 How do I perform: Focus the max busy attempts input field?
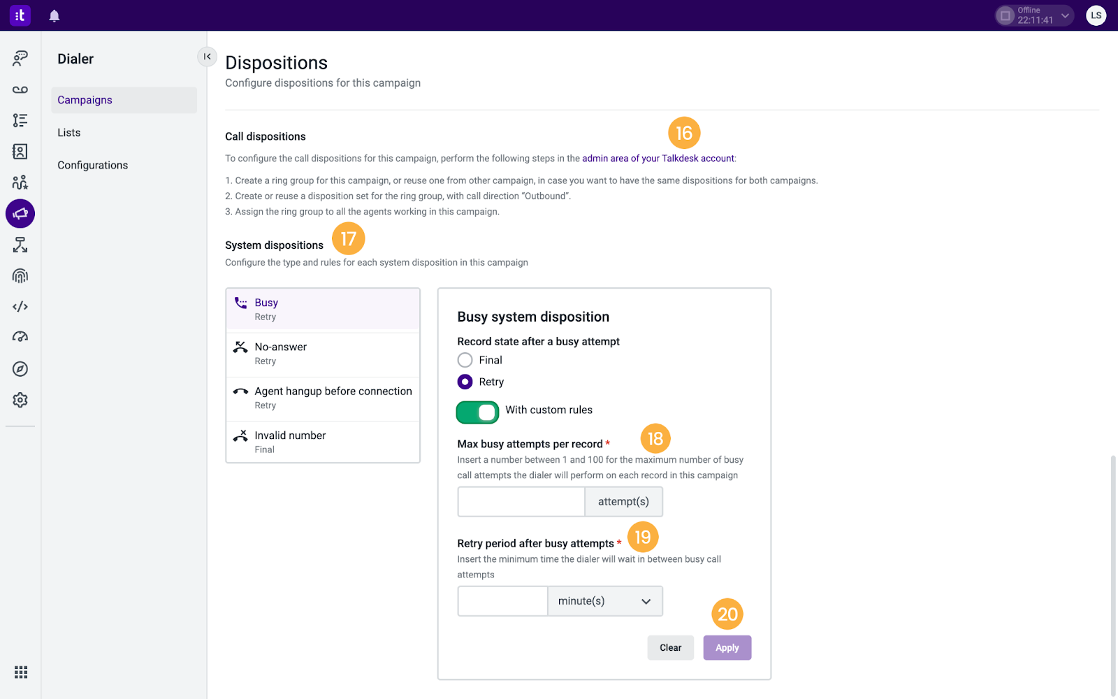[x=521, y=502]
